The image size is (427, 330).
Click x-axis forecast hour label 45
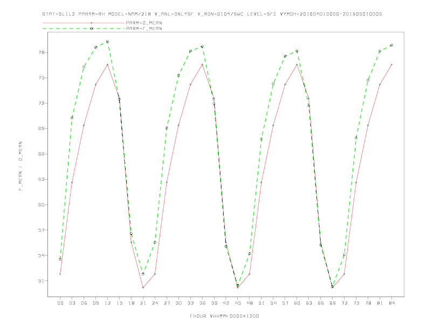[x=238, y=303]
